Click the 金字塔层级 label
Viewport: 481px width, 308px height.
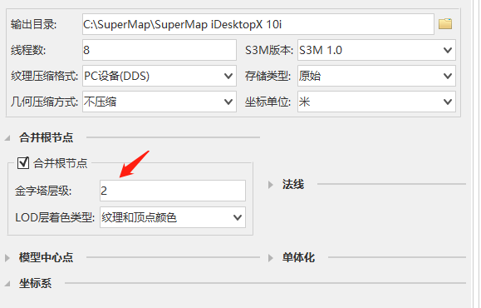[x=43, y=191]
